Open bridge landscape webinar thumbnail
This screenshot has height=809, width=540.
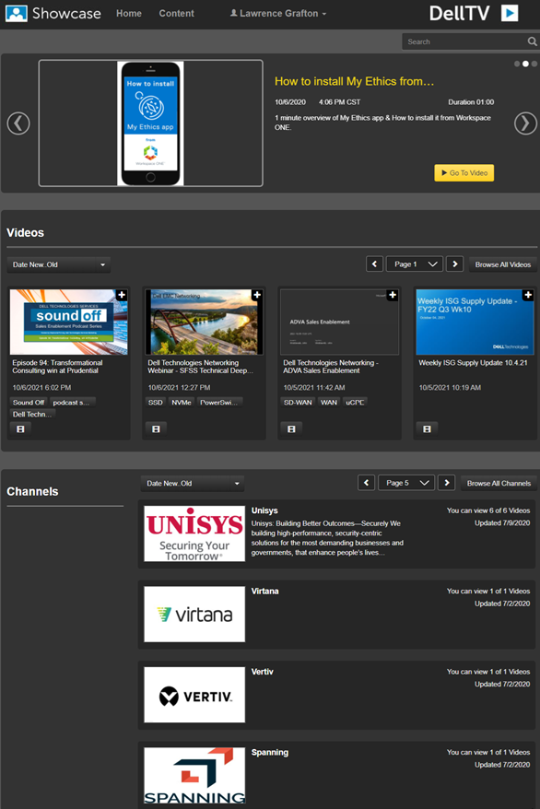point(205,322)
